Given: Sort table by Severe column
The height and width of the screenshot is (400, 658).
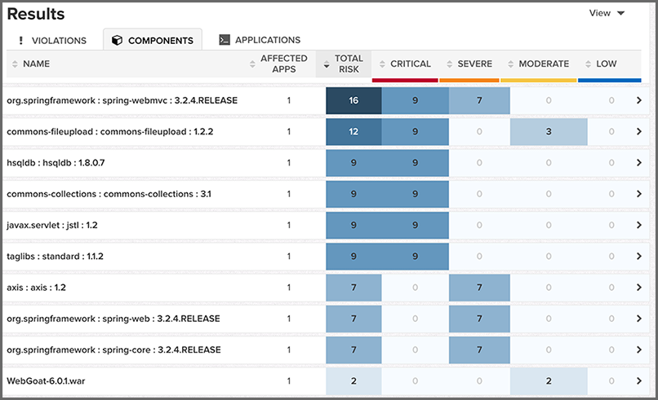Looking at the screenshot, I should coord(450,64).
